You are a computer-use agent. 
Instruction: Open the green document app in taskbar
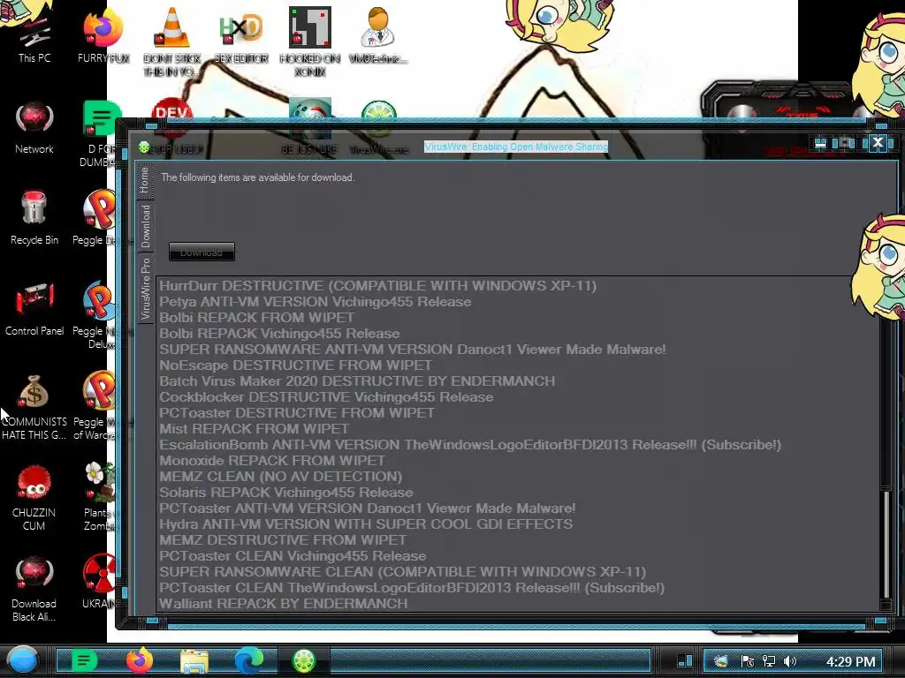coord(84,660)
